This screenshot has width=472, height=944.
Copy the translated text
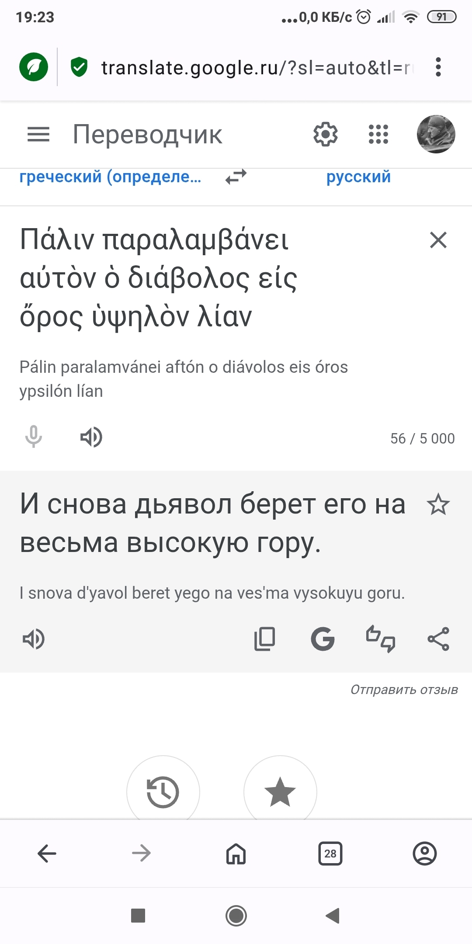point(265,639)
